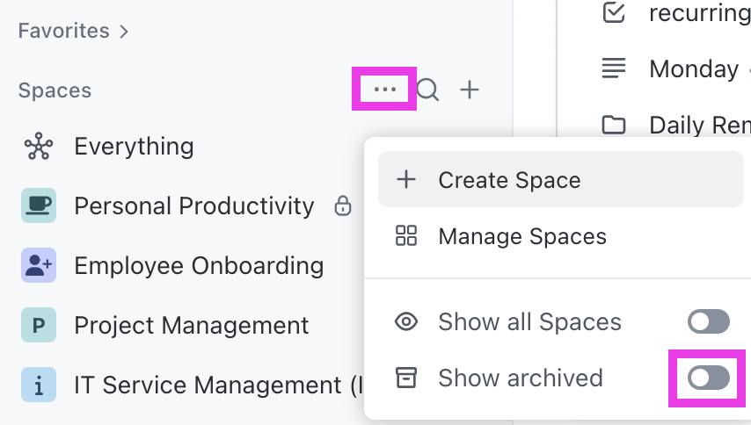Image resolution: width=751 pixels, height=425 pixels.
Task: Click the Project Management P avatar
Action: 39,326
